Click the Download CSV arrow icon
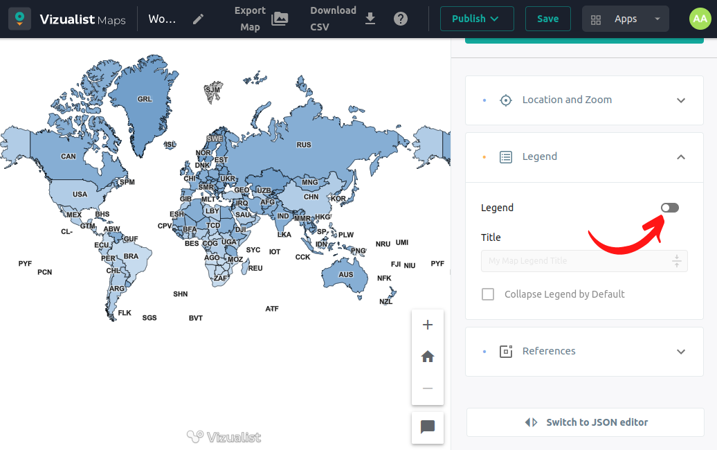Screen dimensions: 717x450 coord(370,19)
